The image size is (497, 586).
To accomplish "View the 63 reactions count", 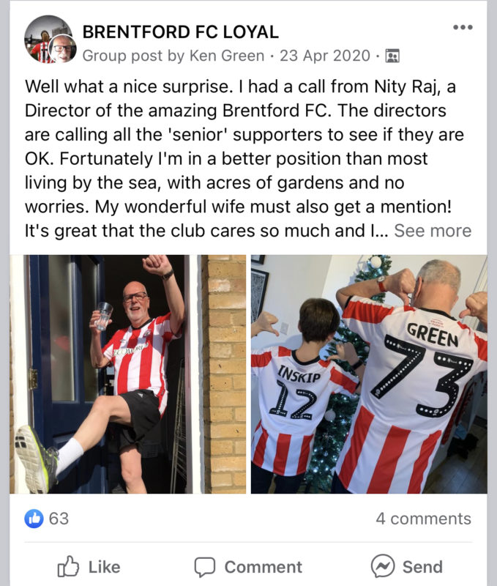I will point(59,519).
